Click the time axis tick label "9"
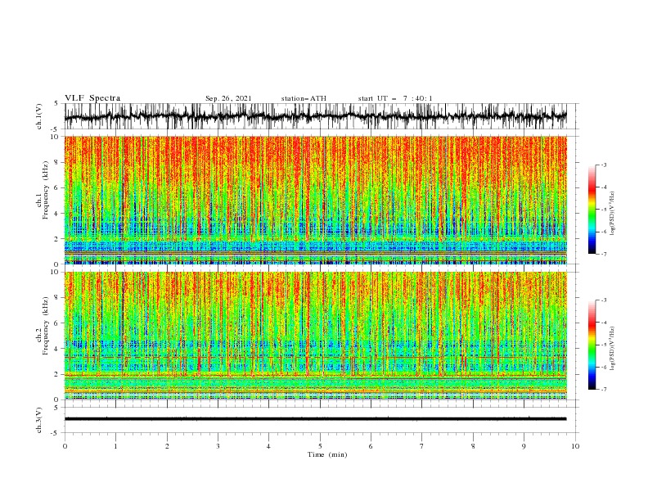Viewport: 648px width, 501px height. click(x=524, y=446)
